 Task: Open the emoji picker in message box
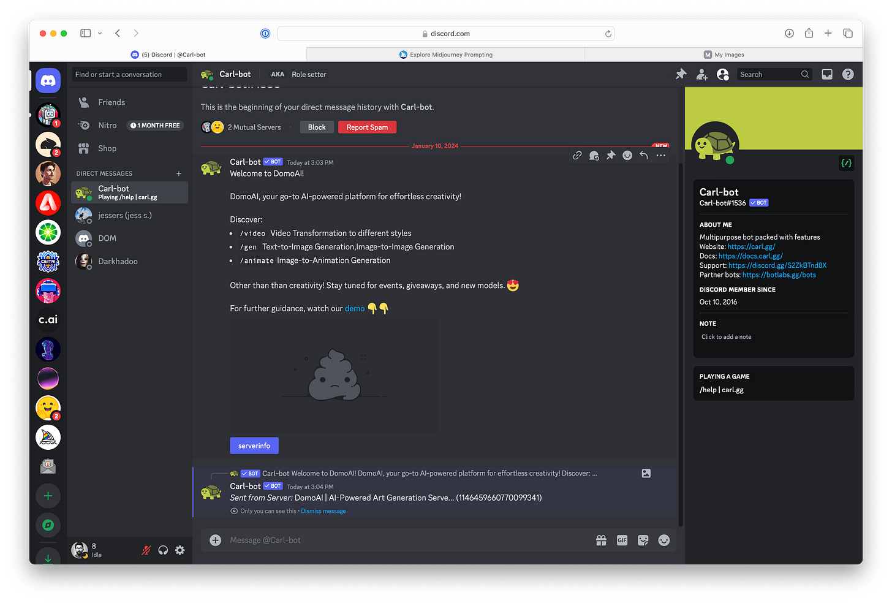664,540
